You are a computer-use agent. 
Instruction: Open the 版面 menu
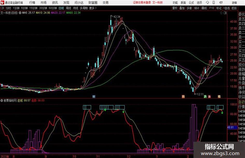point(183,3)
